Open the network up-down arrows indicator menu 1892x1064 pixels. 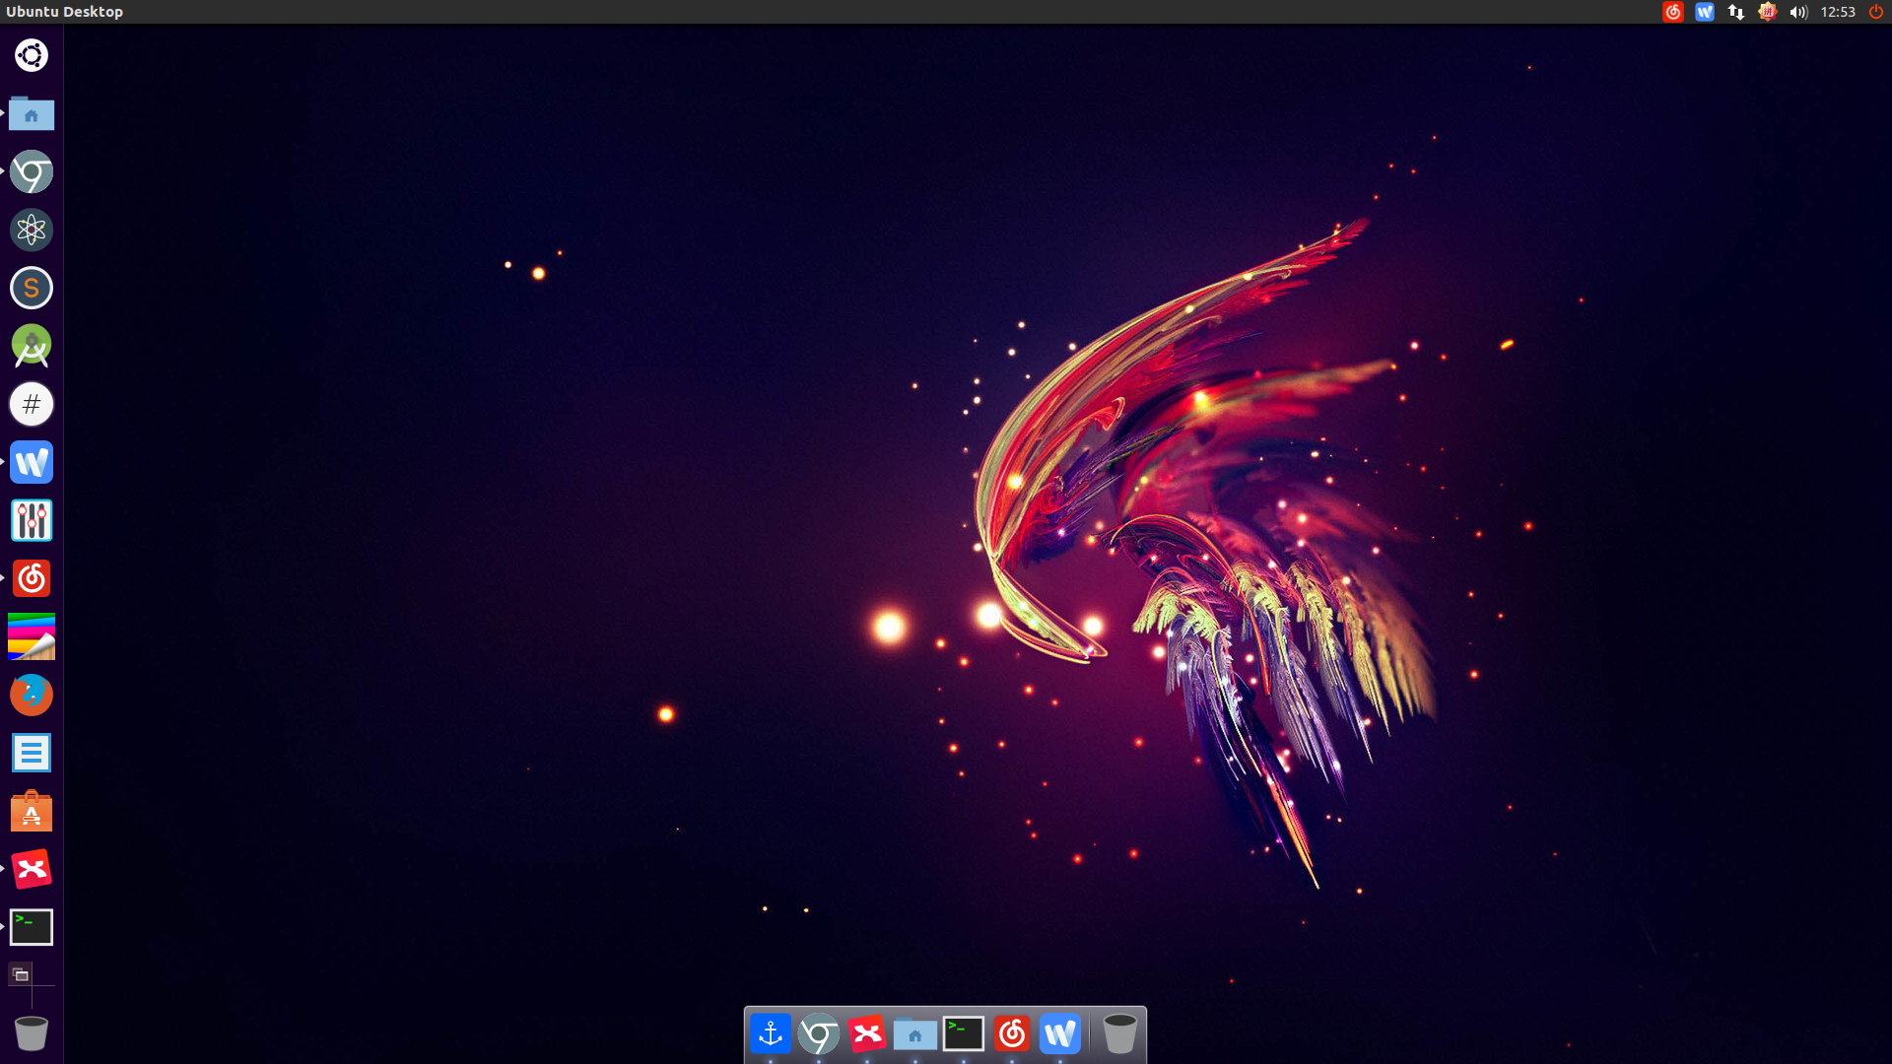[x=1736, y=12]
